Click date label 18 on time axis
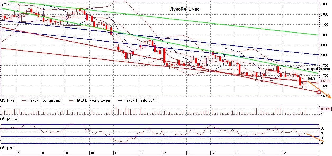 point(237,153)
